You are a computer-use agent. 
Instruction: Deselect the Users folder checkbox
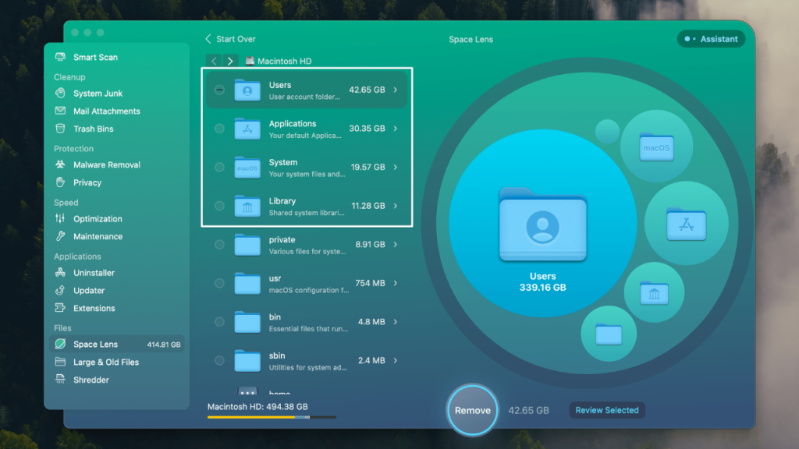click(219, 90)
